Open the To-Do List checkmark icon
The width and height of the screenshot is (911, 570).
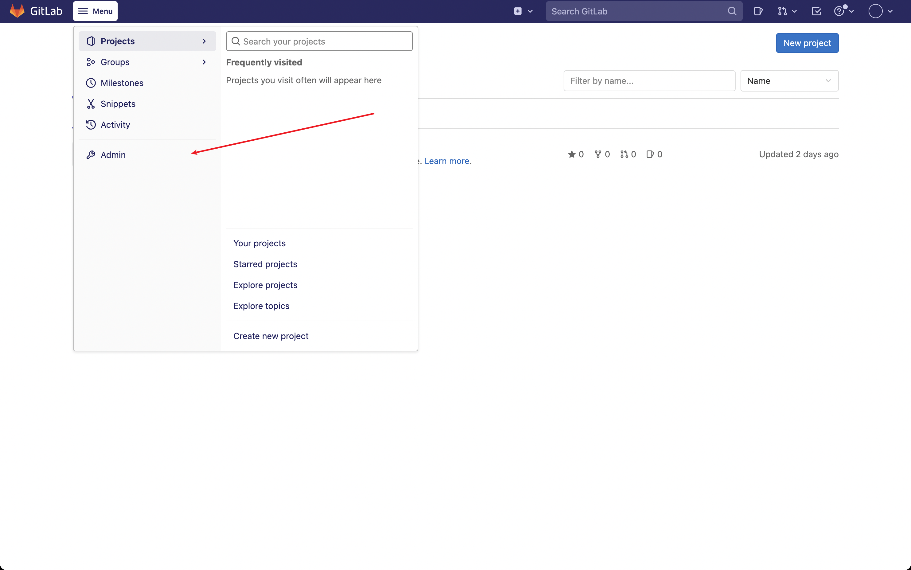click(816, 11)
